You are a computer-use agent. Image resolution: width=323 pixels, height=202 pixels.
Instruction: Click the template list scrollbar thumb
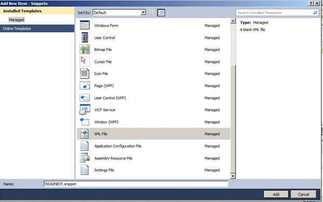click(x=233, y=119)
